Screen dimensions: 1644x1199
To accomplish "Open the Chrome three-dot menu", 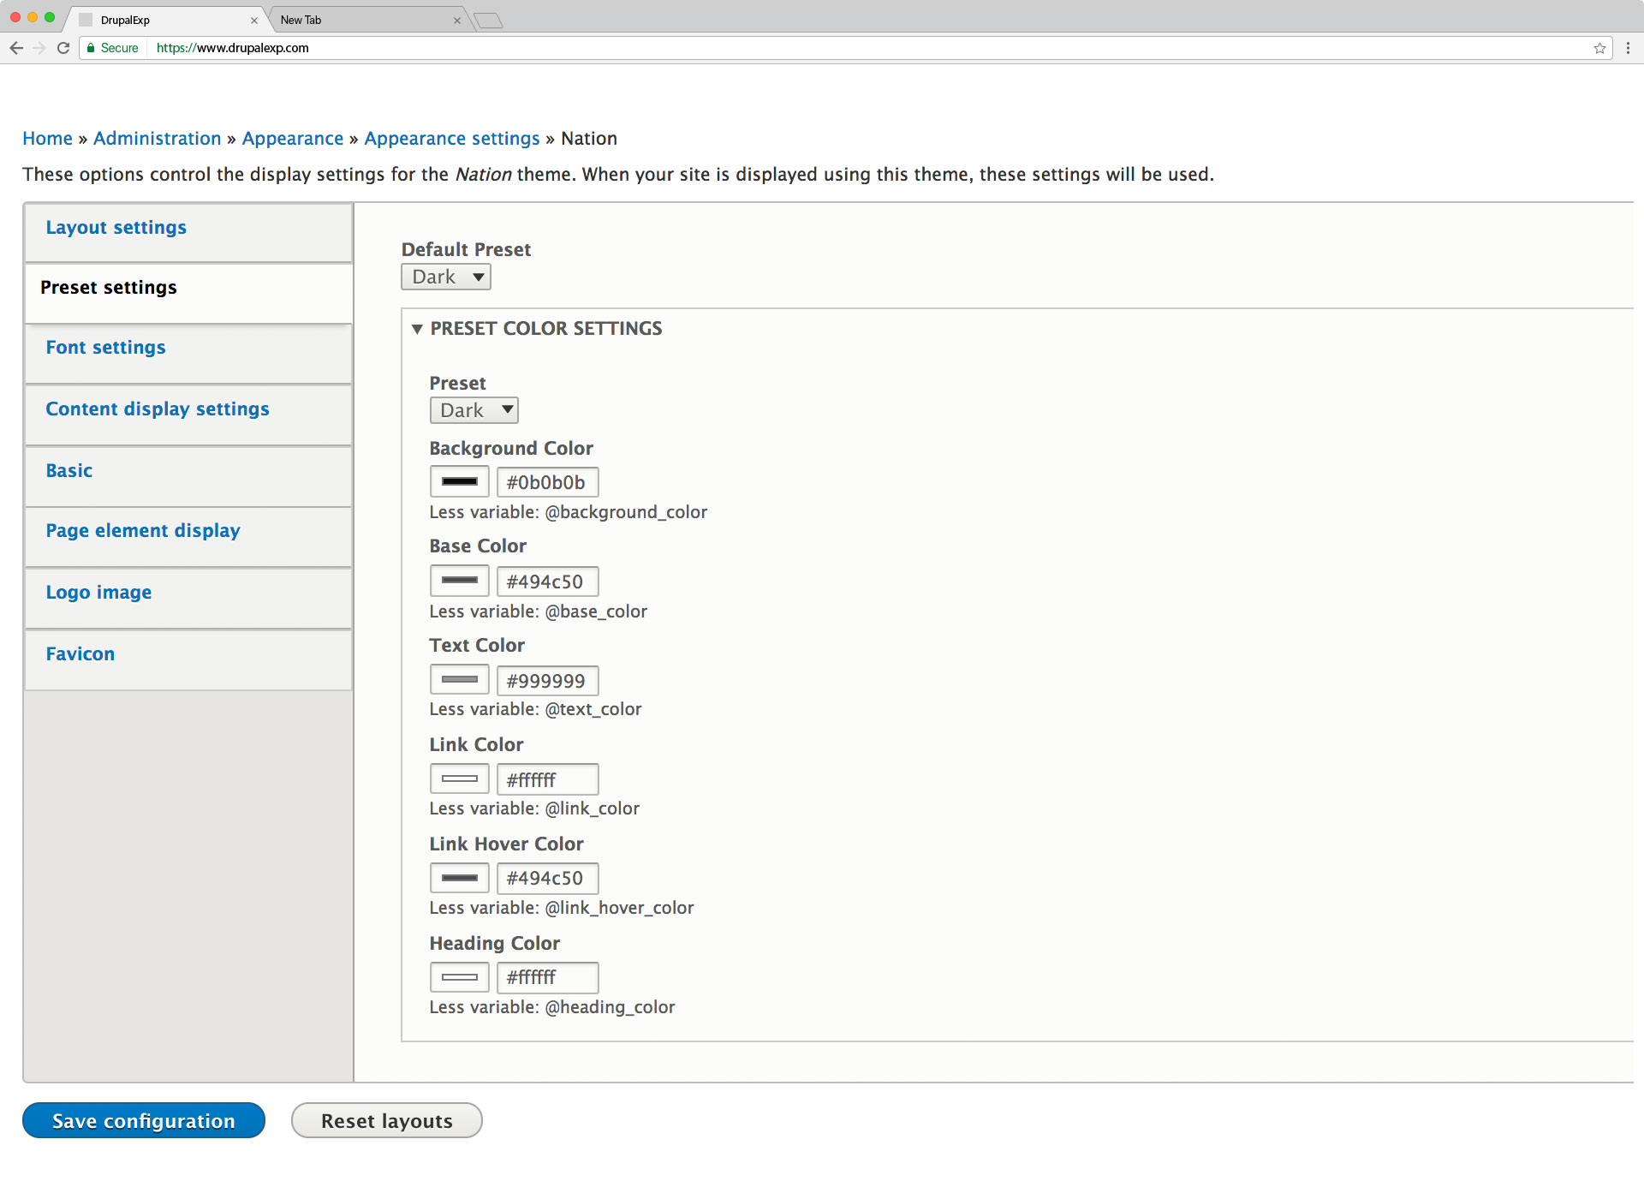I will (1628, 48).
